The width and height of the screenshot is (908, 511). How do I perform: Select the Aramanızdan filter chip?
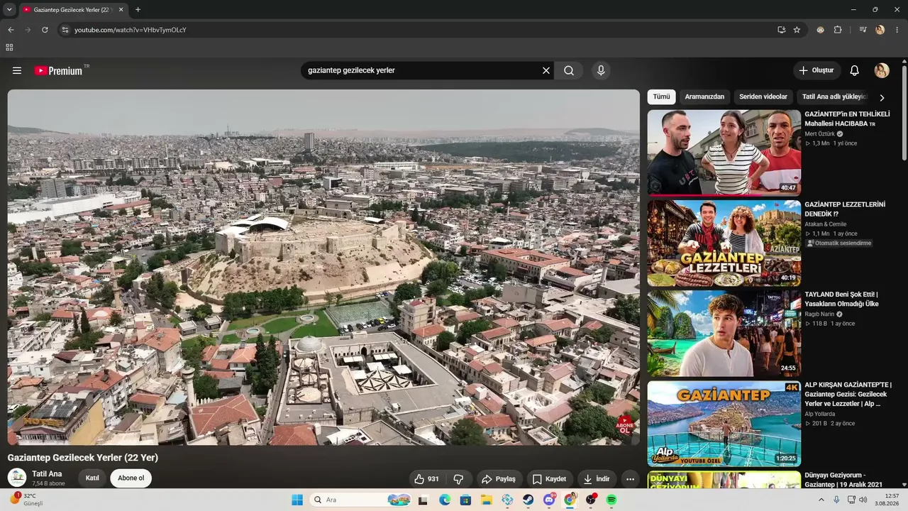click(704, 97)
